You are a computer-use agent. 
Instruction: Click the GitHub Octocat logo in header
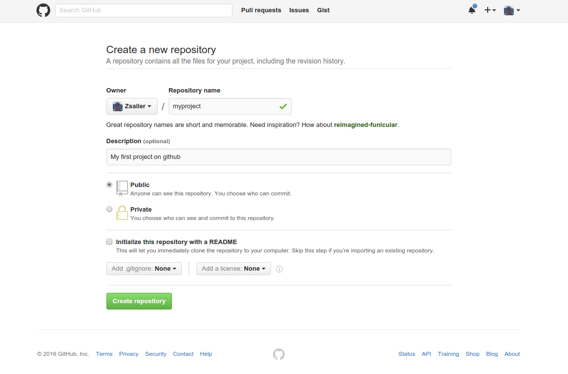pos(43,10)
